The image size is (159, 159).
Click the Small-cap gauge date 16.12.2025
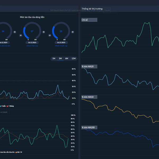(61, 42)
